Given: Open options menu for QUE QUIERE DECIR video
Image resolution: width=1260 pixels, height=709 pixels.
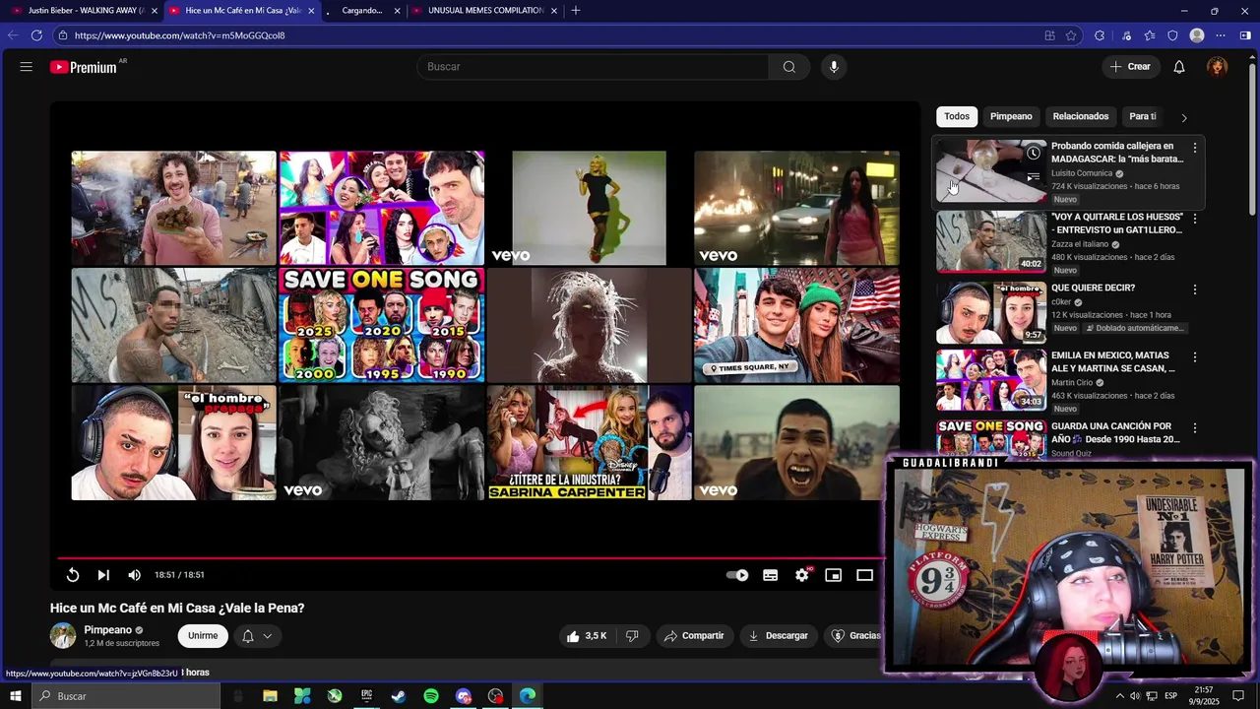Looking at the screenshot, I should pos(1195,290).
